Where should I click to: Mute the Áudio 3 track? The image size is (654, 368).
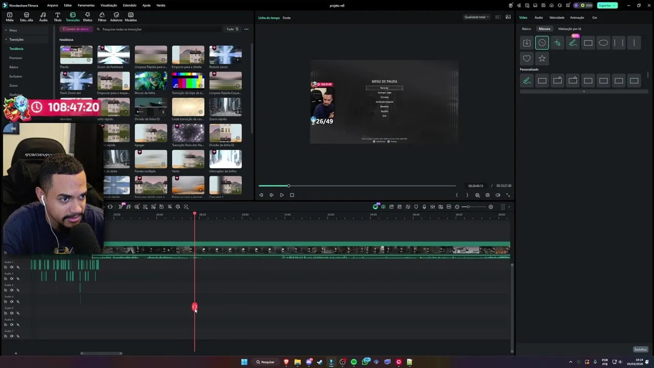click(12, 290)
